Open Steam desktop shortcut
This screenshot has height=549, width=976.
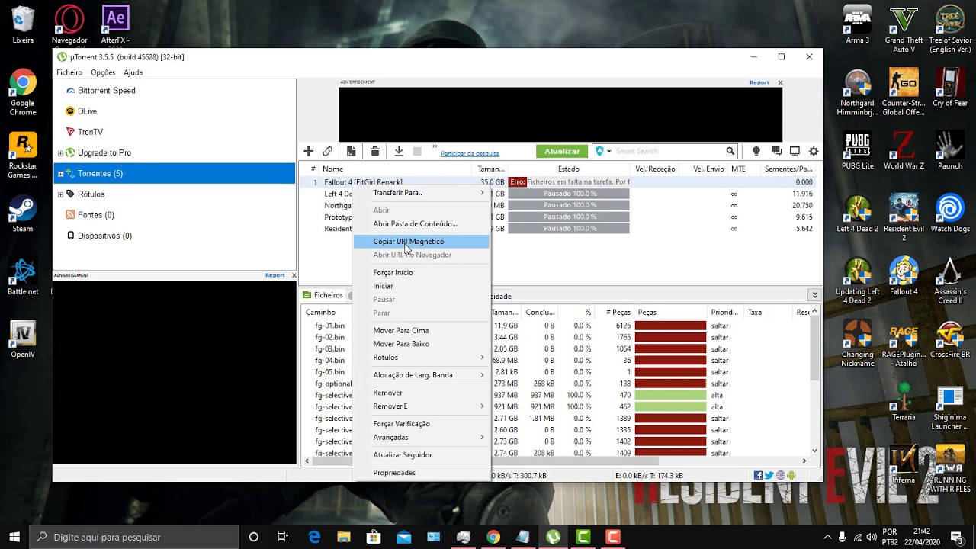pyautogui.click(x=23, y=215)
